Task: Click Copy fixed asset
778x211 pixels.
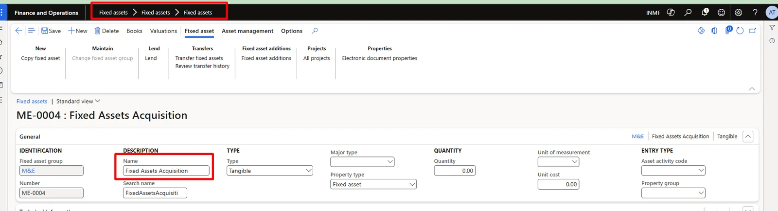Action: (40, 58)
